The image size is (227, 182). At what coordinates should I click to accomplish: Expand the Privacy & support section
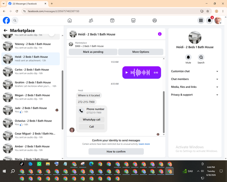click(x=195, y=95)
